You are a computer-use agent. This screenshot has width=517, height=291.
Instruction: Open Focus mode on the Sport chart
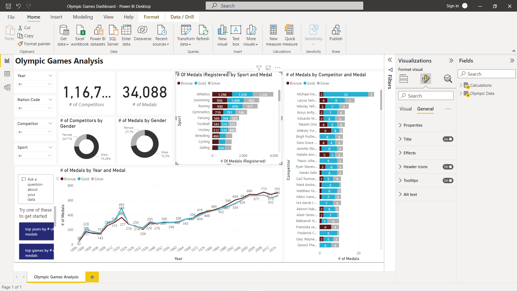coord(268,68)
